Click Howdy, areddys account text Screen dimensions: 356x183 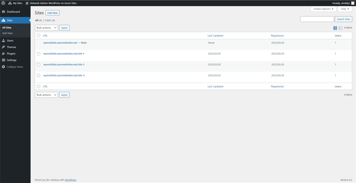341,3
